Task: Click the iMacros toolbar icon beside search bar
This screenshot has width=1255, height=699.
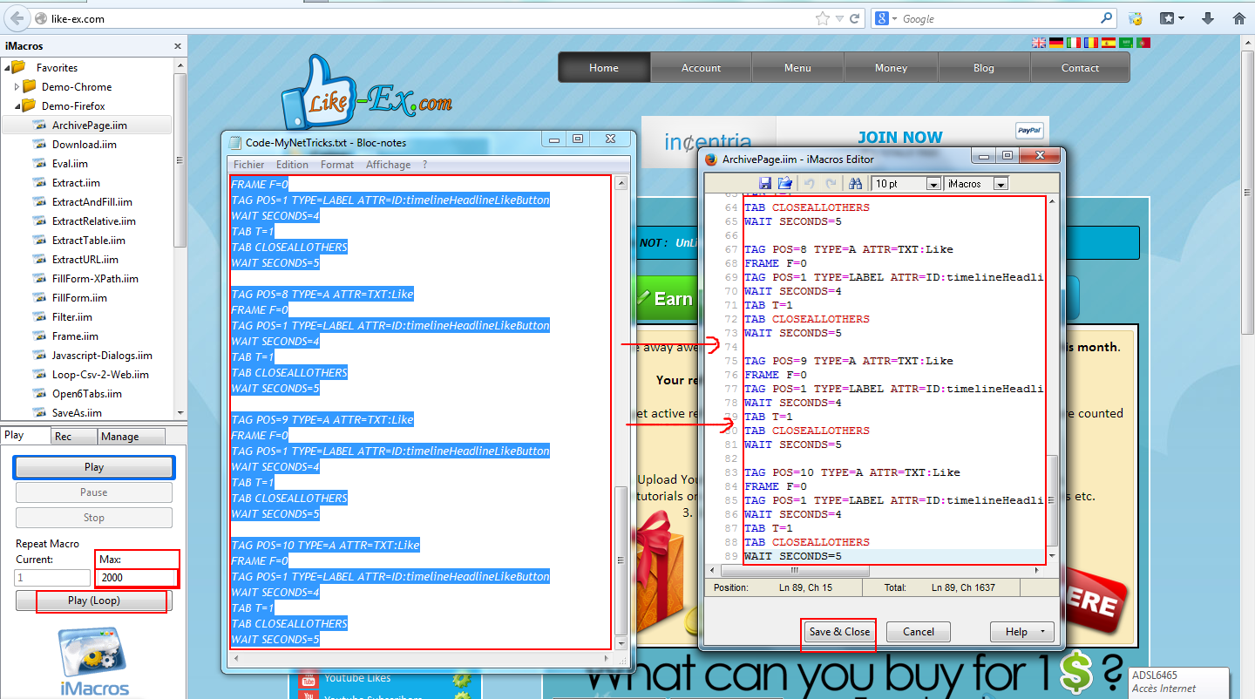Action: (x=1136, y=18)
